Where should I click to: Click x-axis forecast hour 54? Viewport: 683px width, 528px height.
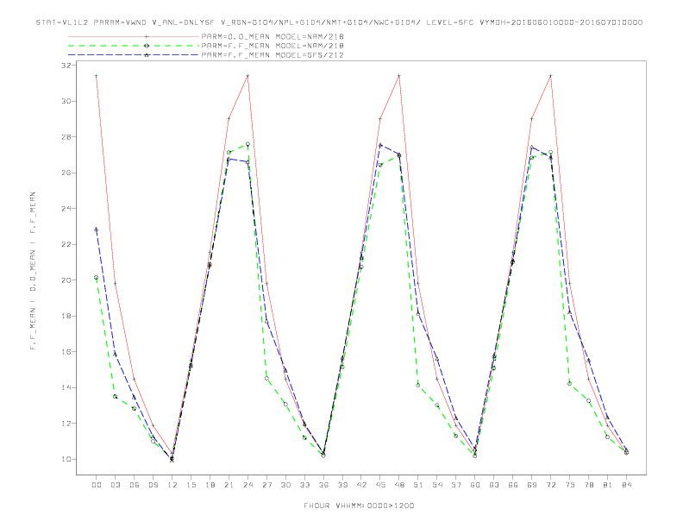tap(437, 485)
